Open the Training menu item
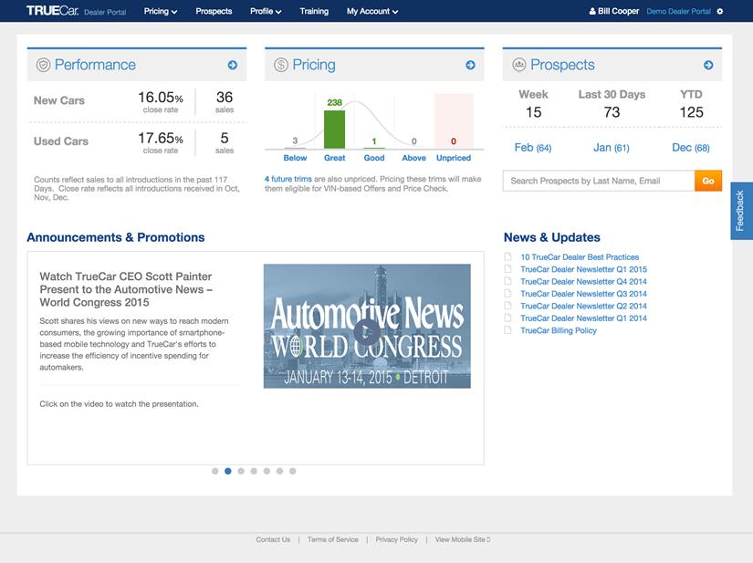This screenshot has width=753, height=563. pos(314,12)
